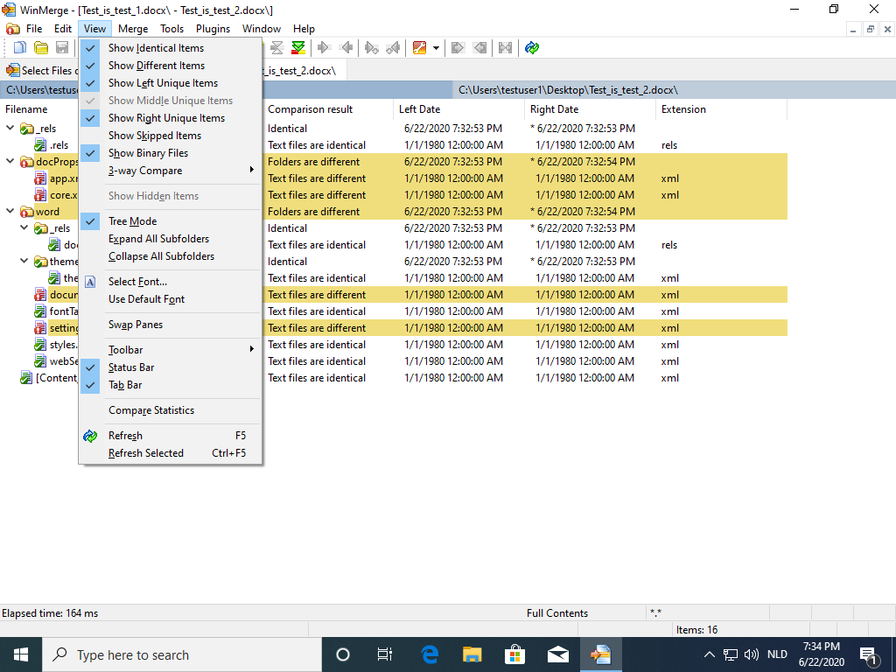The width and height of the screenshot is (896, 672).
Task: Collapse the _rels folder inside word
Action: point(24,227)
